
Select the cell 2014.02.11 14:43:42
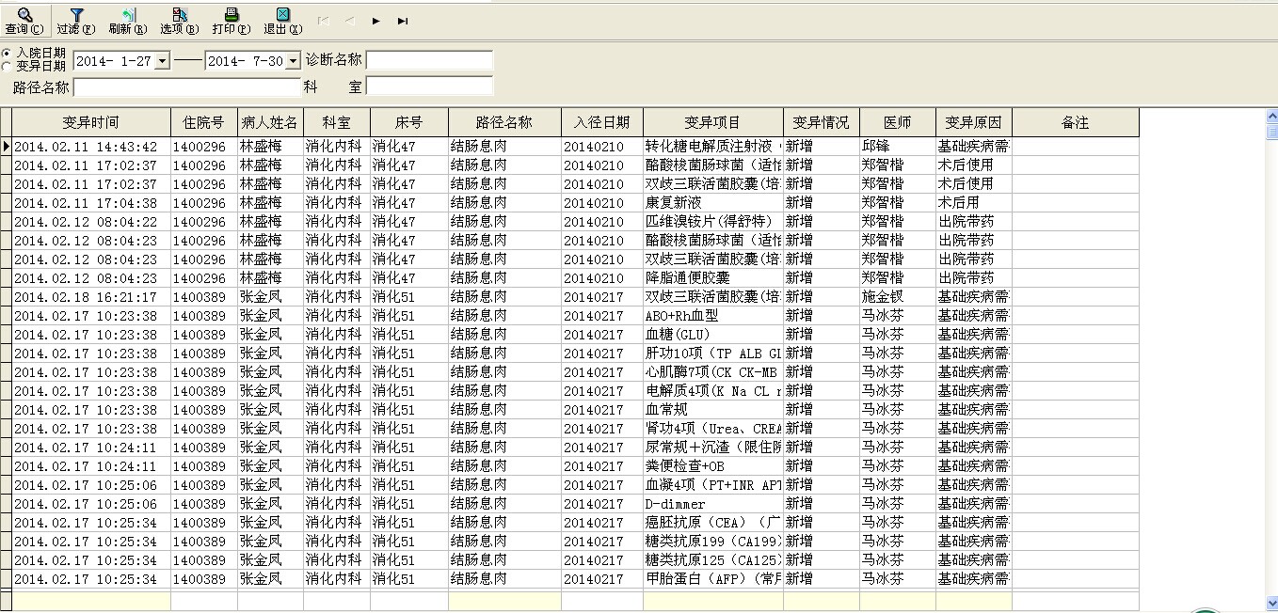coord(91,147)
